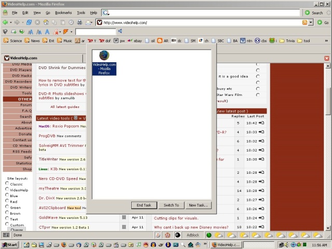The height and width of the screenshot is (249, 332).
Task: Open the Edit menu
Action: (25, 12)
